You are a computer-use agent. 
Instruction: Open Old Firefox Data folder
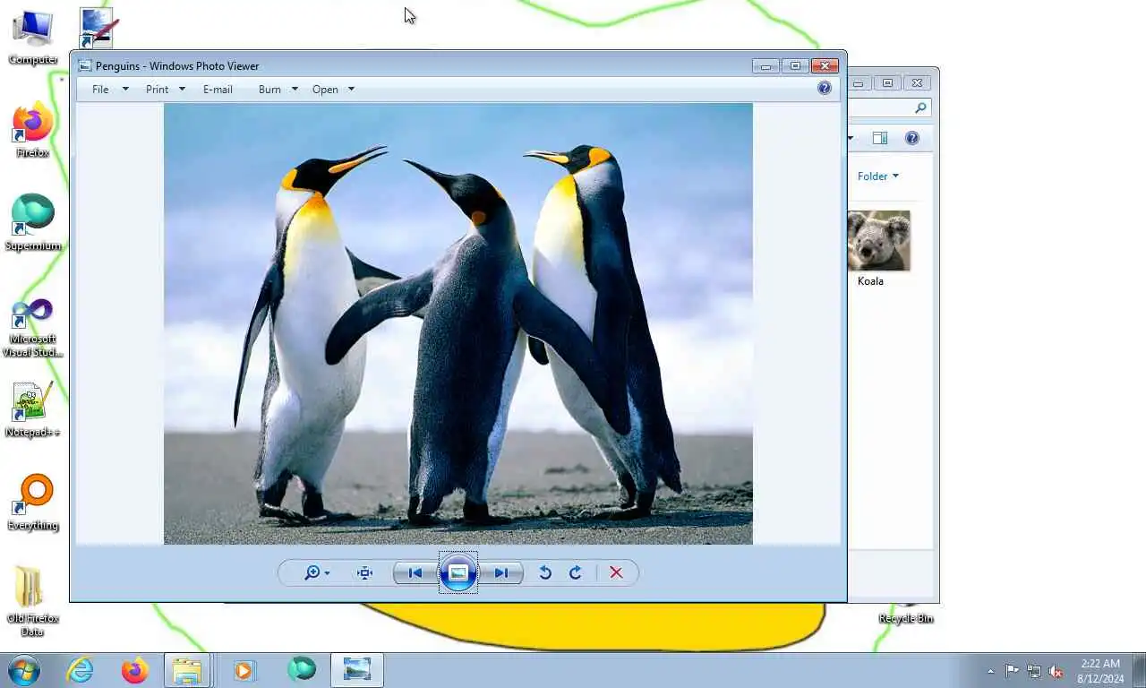[32, 602]
